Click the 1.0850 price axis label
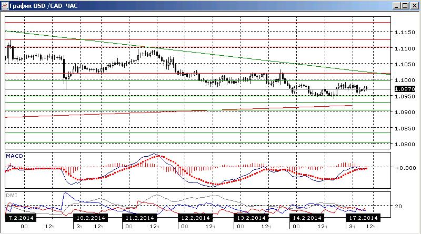Screen dimensions: 421x234 405,128
